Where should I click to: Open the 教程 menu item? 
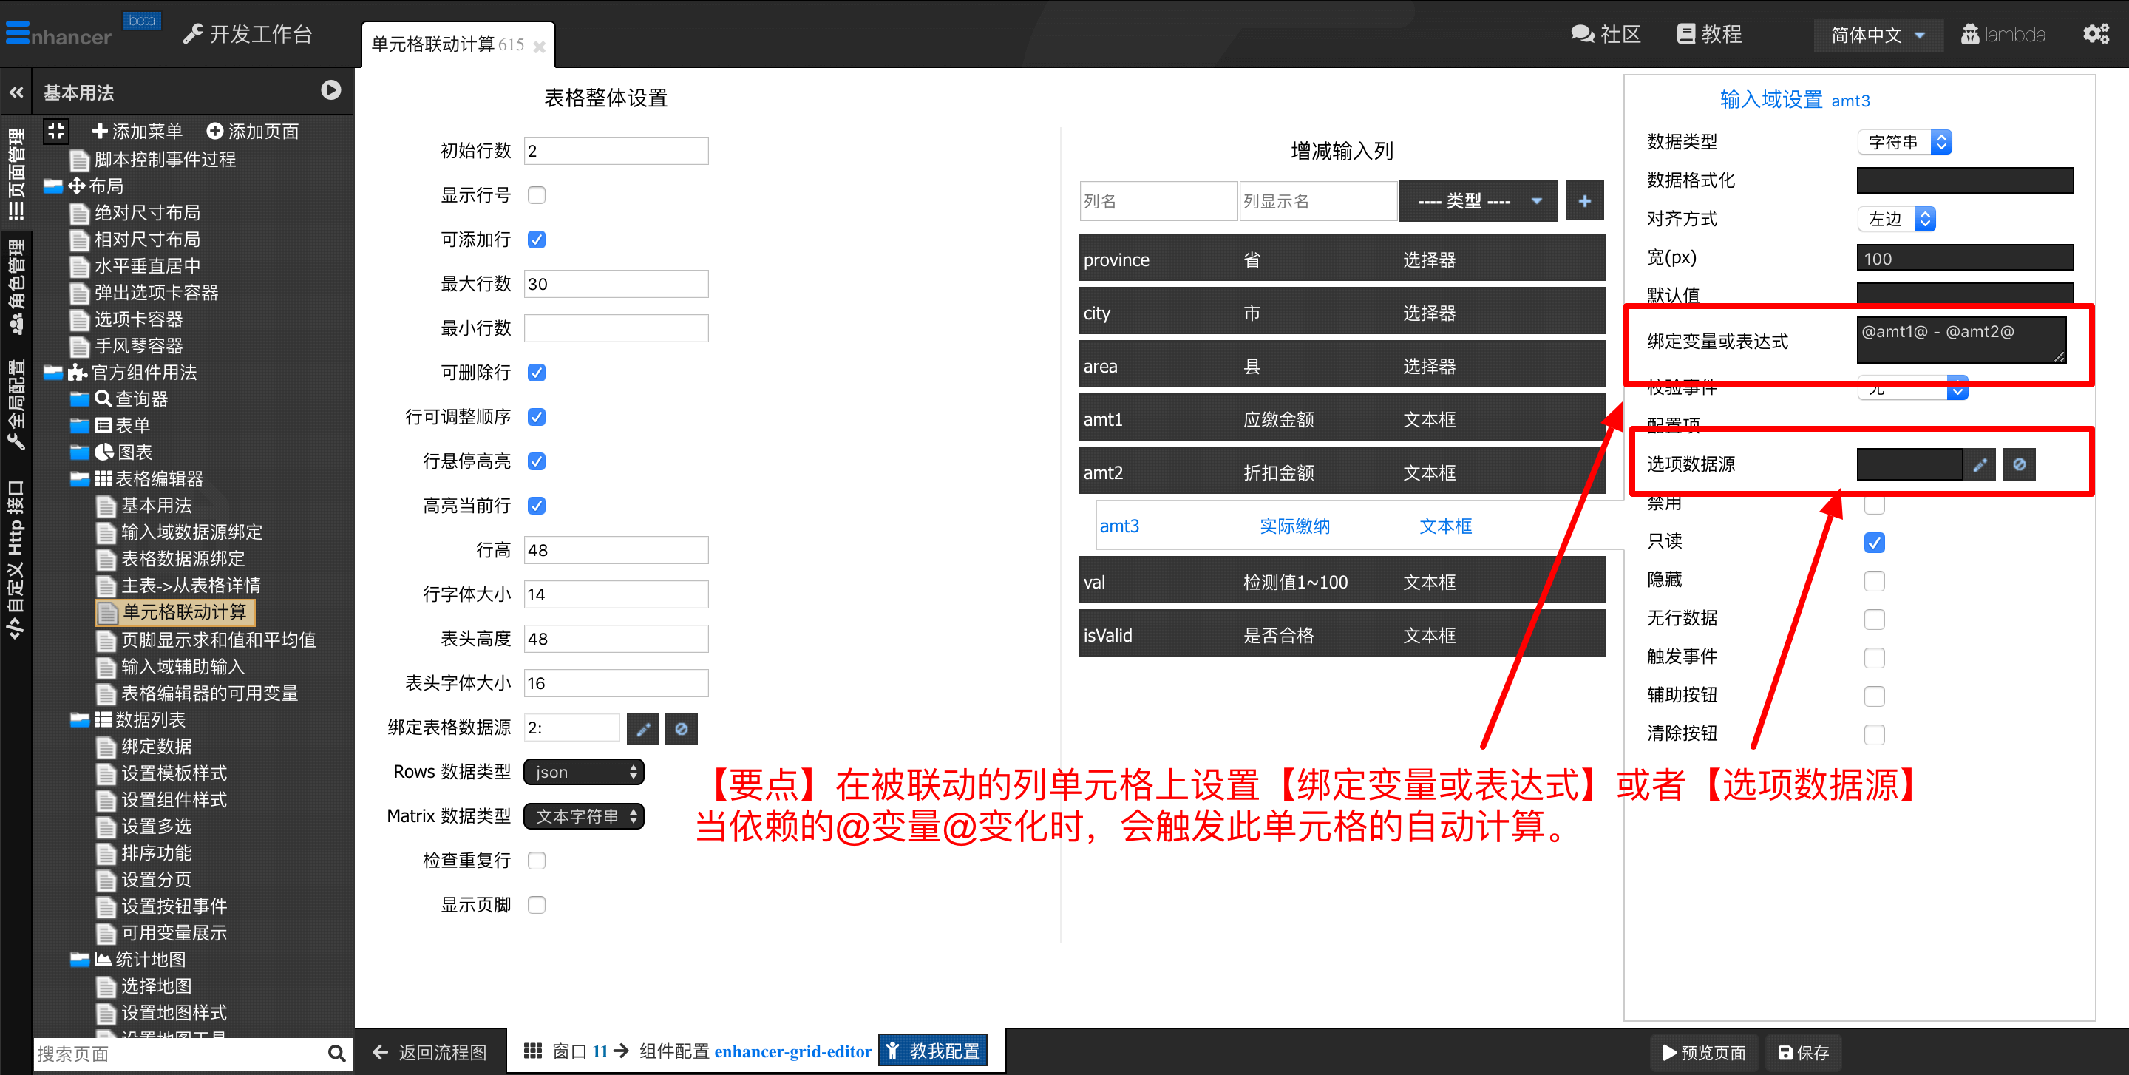(x=1709, y=34)
